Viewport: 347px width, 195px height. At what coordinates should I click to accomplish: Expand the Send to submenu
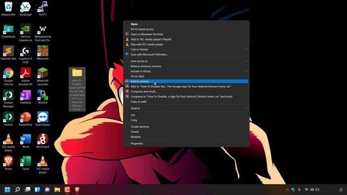tap(187, 108)
